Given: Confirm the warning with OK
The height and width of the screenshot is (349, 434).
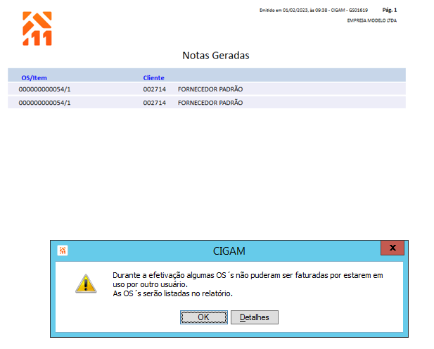Looking at the screenshot, I should (x=204, y=317).
